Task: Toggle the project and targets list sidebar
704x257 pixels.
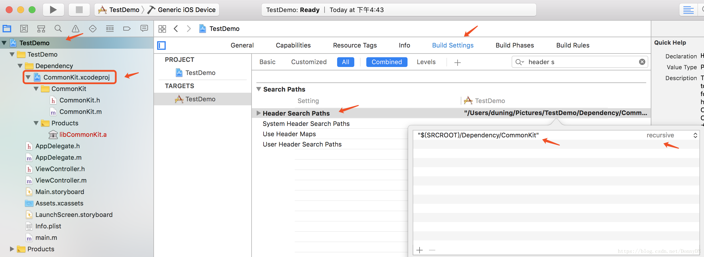Action: [x=161, y=45]
